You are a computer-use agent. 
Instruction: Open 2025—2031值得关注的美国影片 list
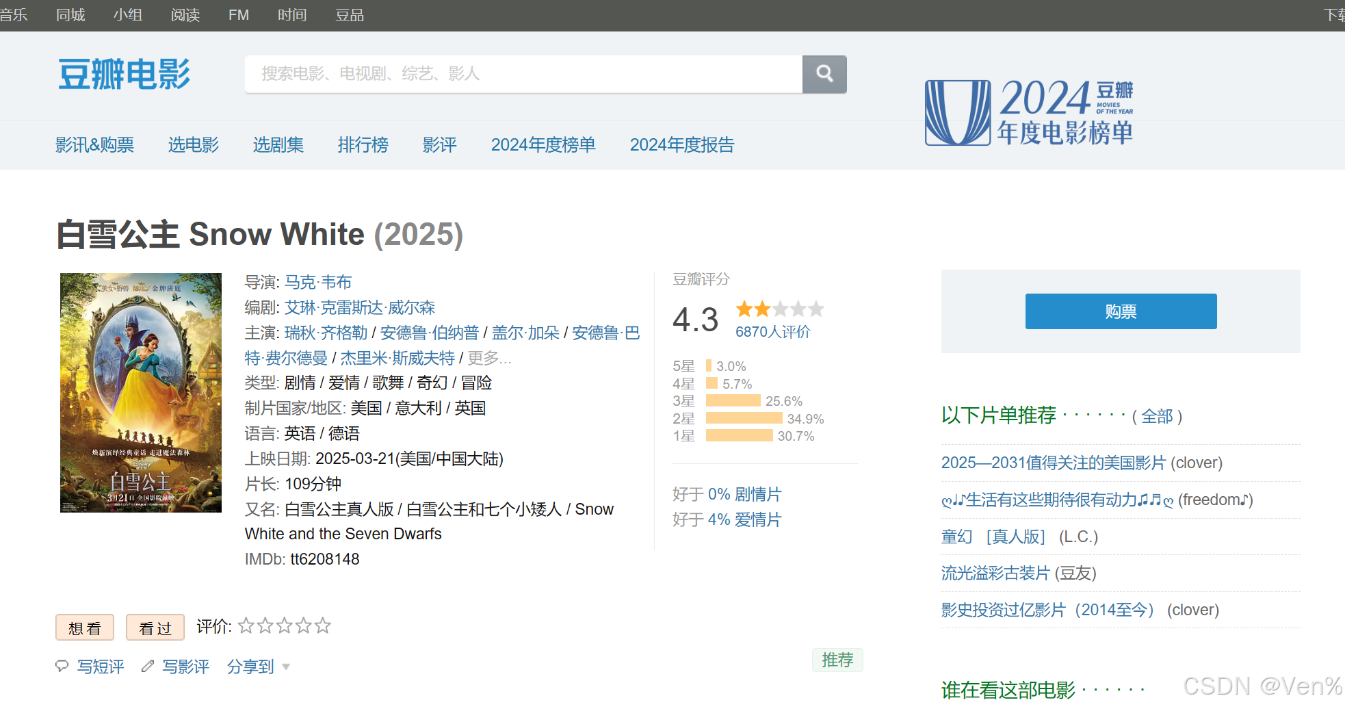pyautogui.click(x=1054, y=463)
